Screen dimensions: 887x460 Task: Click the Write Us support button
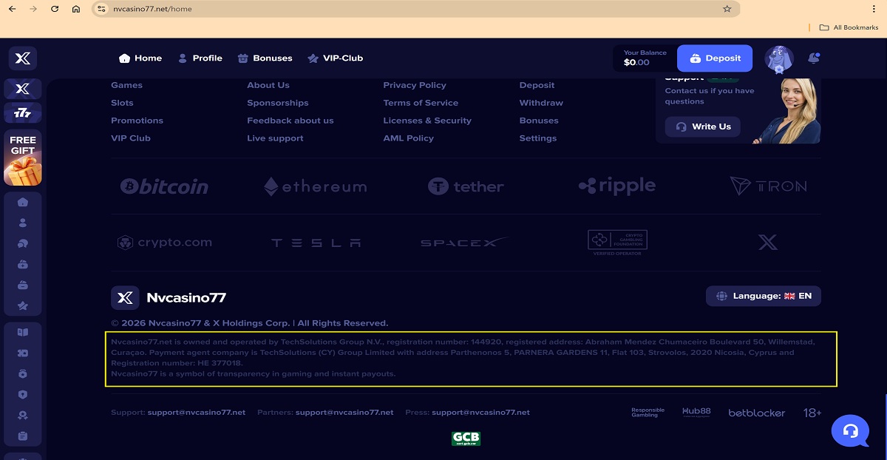coord(702,126)
